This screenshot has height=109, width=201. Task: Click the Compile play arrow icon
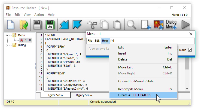click(x=185, y=25)
